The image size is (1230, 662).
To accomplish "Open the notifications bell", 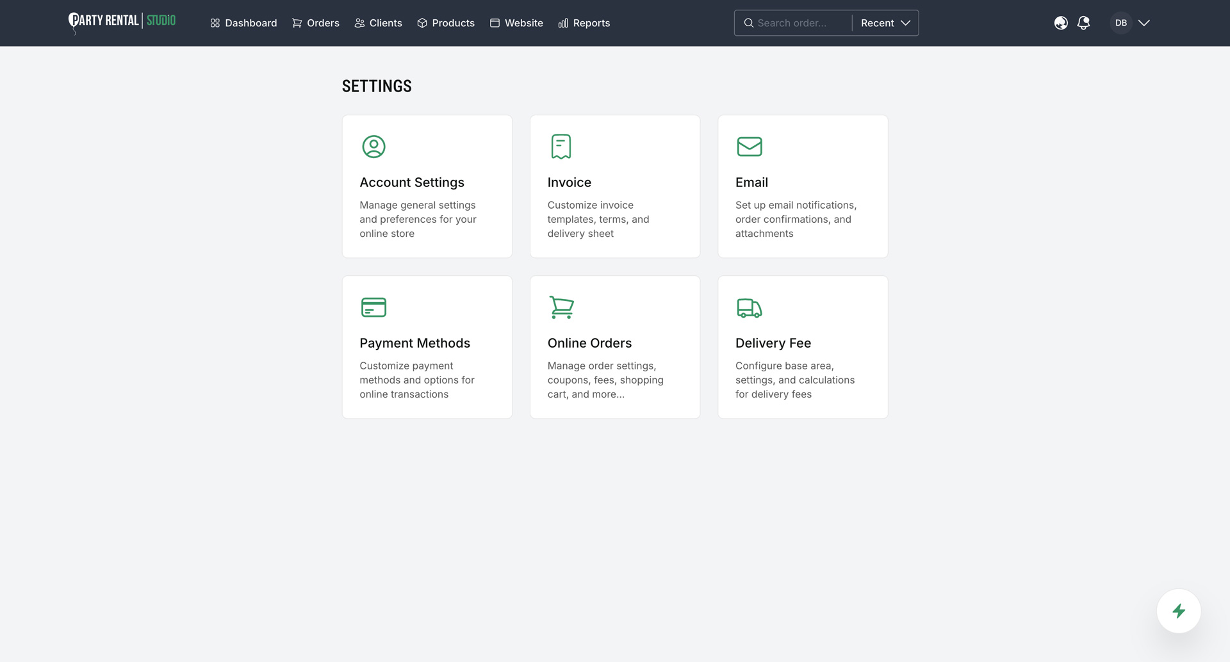I will pos(1083,23).
